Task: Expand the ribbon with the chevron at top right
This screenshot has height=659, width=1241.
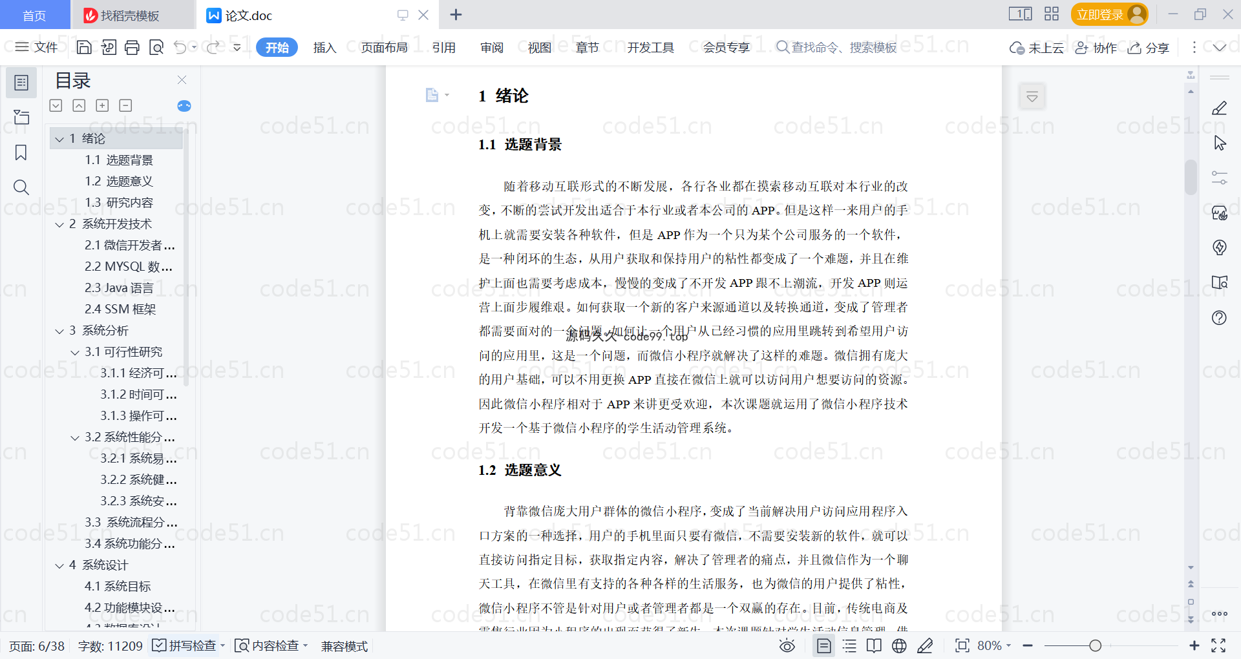Action: pos(1220,47)
